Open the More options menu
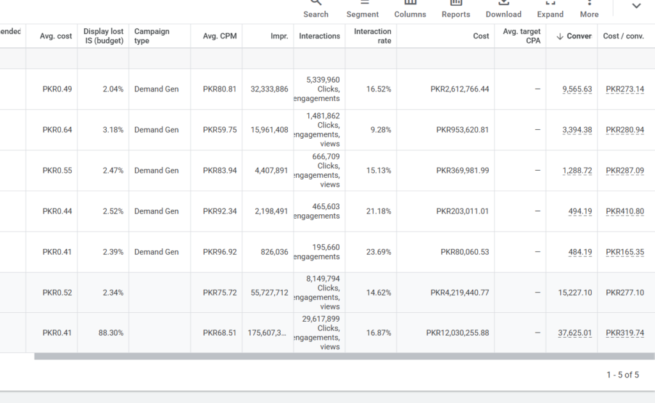The image size is (655, 403). coord(589,9)
